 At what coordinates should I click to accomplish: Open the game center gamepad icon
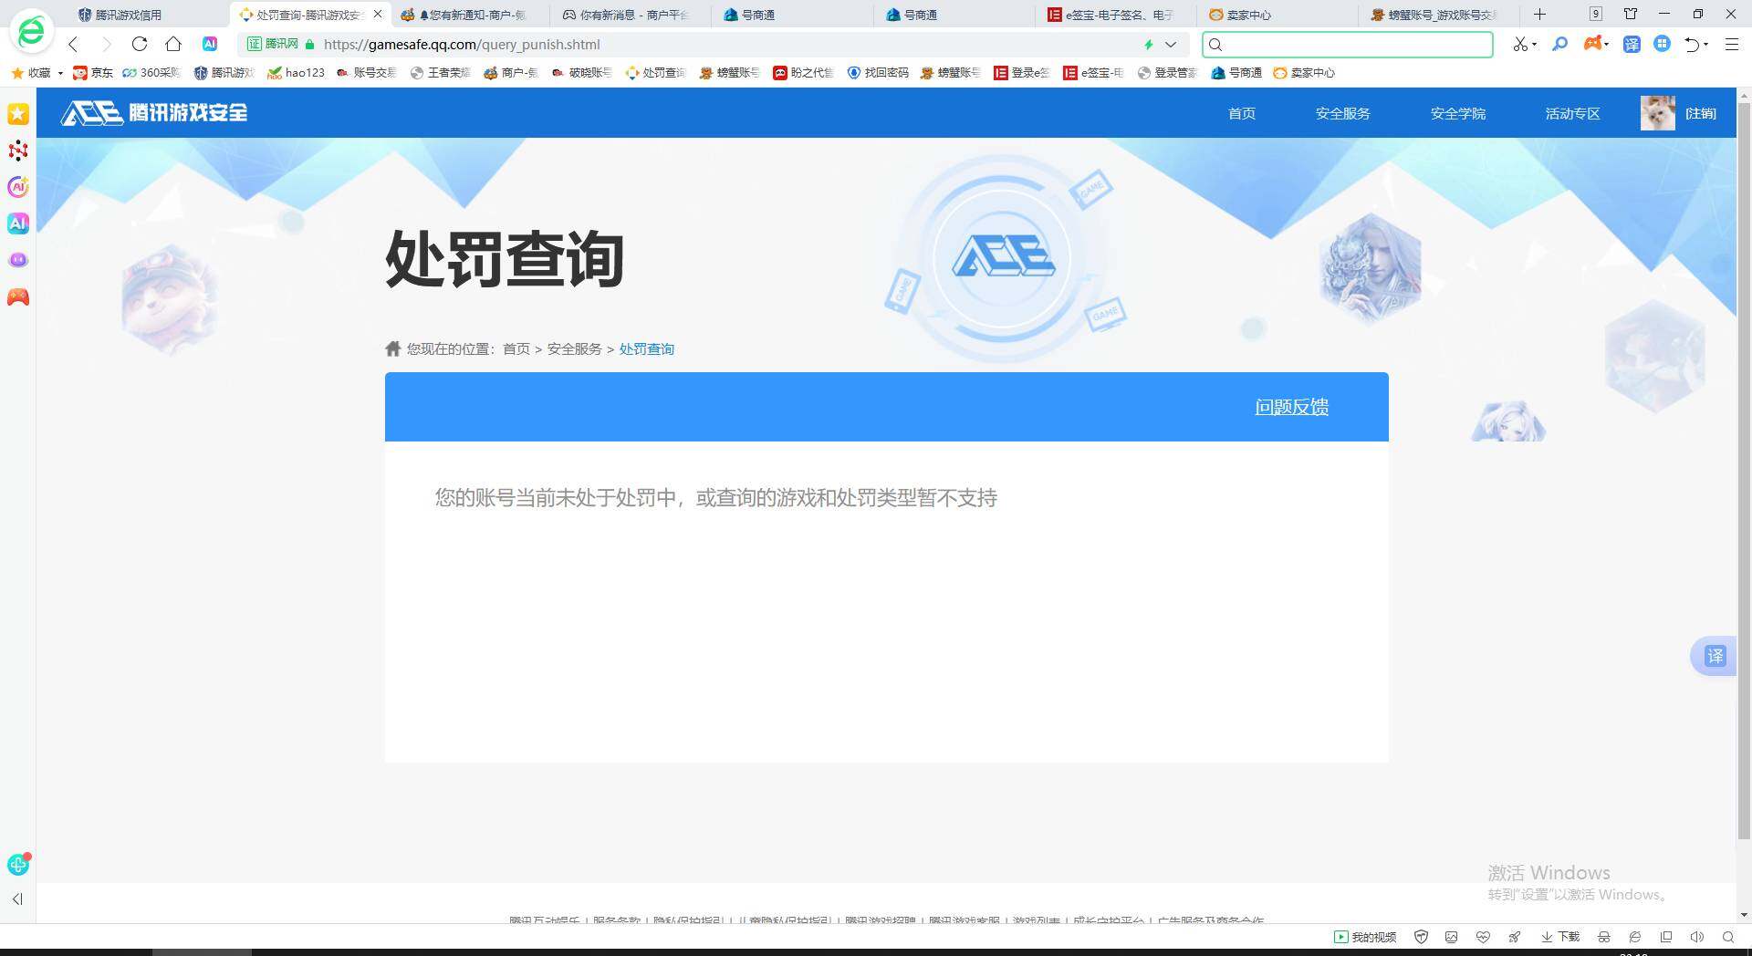pyautogui.click(x=1591, y=44)
